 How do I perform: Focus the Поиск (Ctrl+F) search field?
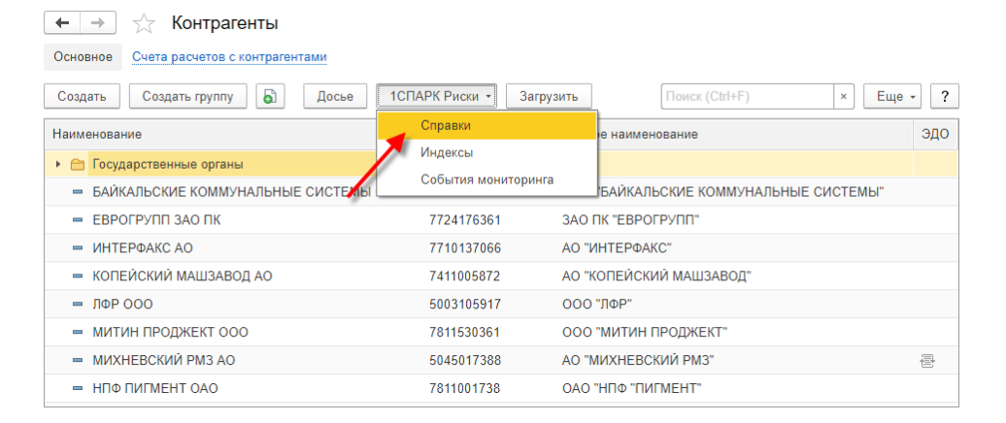tap(747, 97)
